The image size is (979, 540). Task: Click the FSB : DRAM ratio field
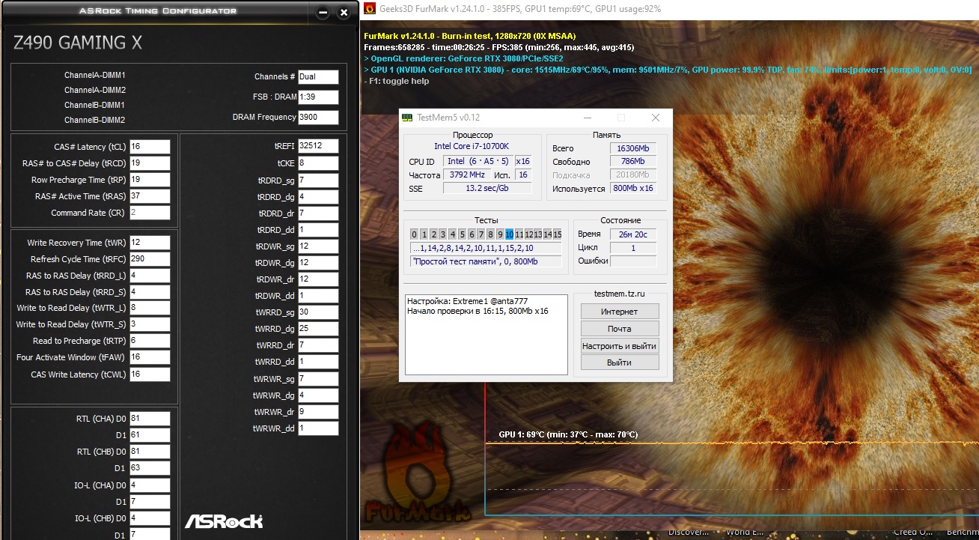click(x=318, y=97)
